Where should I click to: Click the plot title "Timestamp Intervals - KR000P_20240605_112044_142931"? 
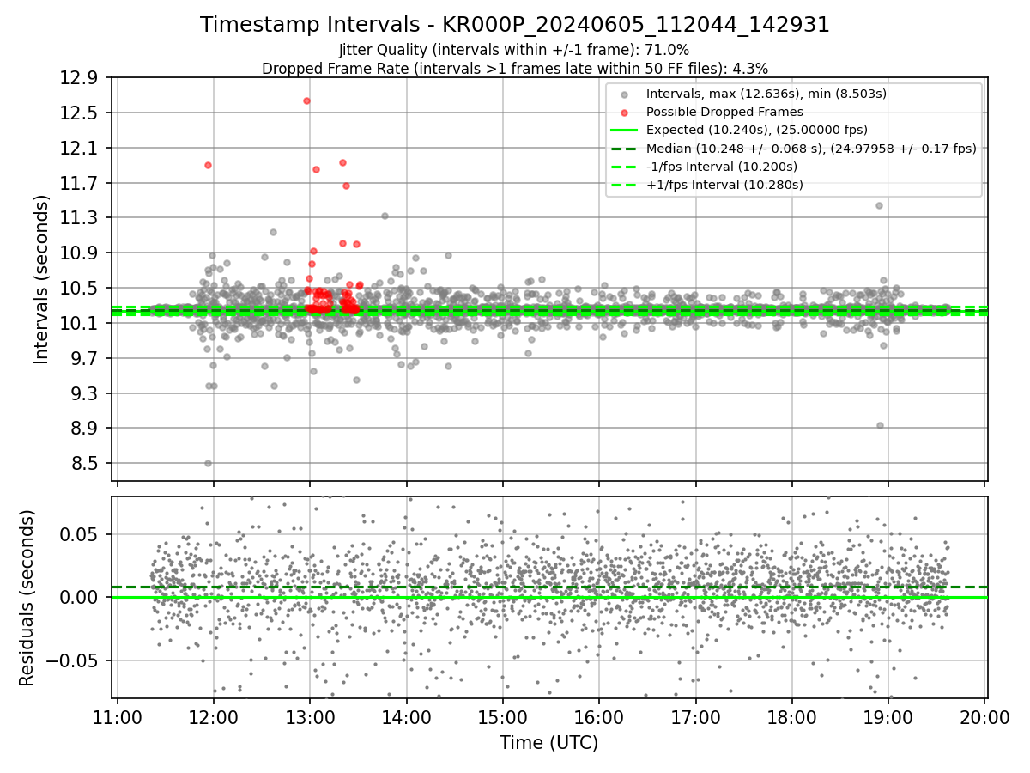515,25
